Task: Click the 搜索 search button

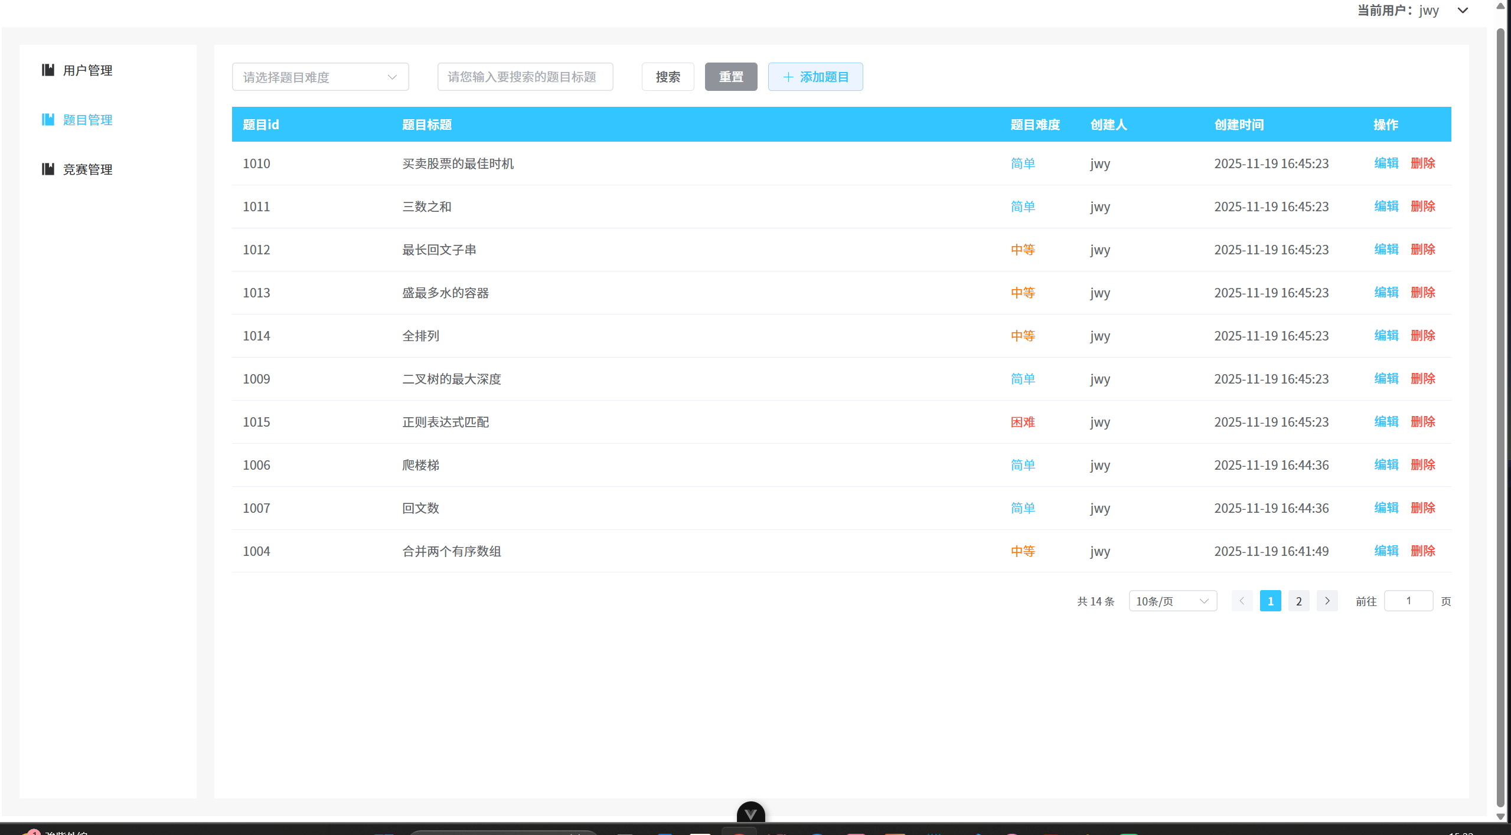Action: 667,77
